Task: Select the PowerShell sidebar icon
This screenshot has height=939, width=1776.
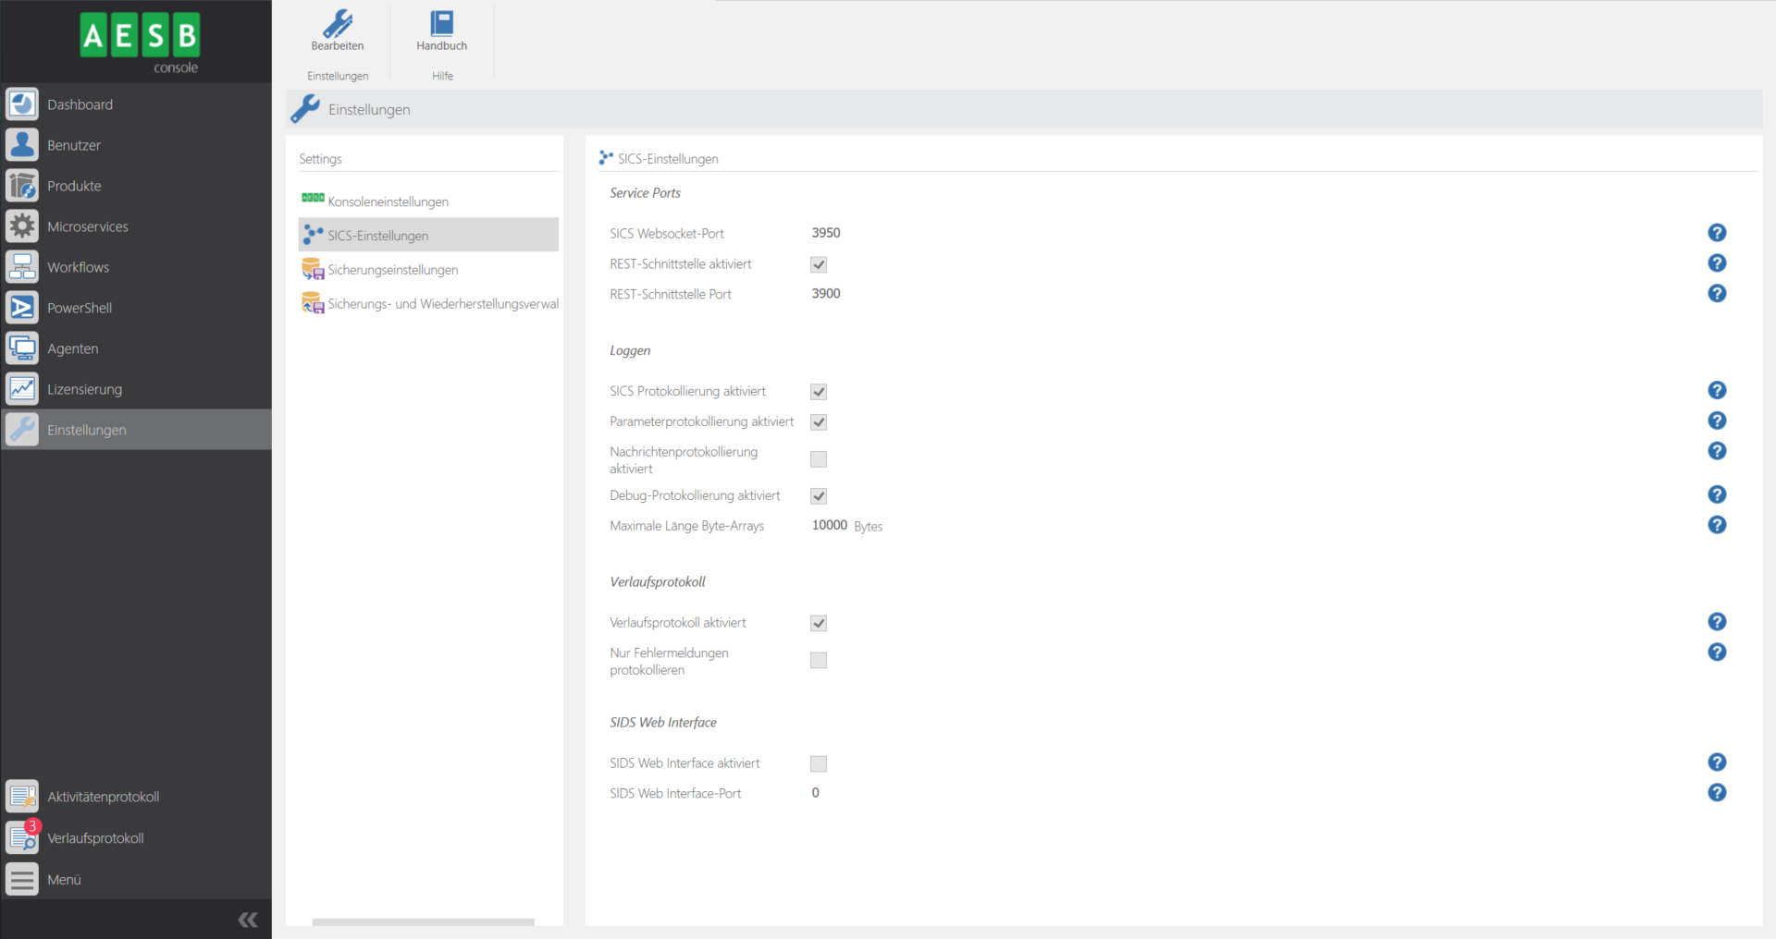Action: (x=22, y=308)
